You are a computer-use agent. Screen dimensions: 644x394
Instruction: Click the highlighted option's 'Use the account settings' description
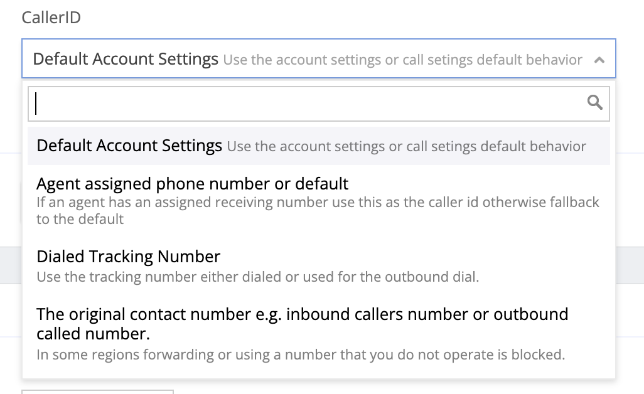406,147
